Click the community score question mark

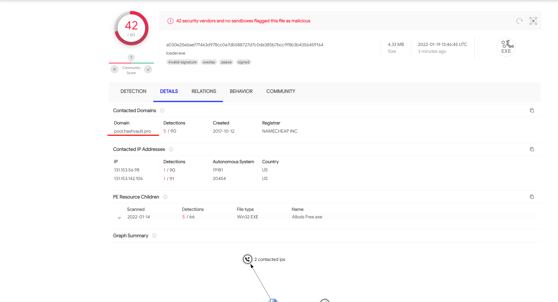131,58
